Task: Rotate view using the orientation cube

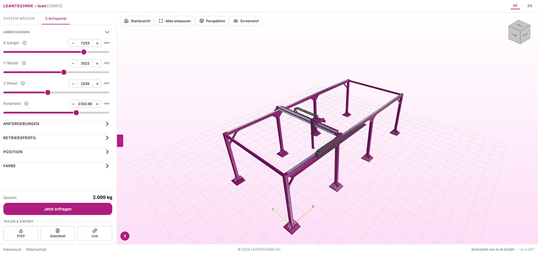Action: (x=520, y=33)
